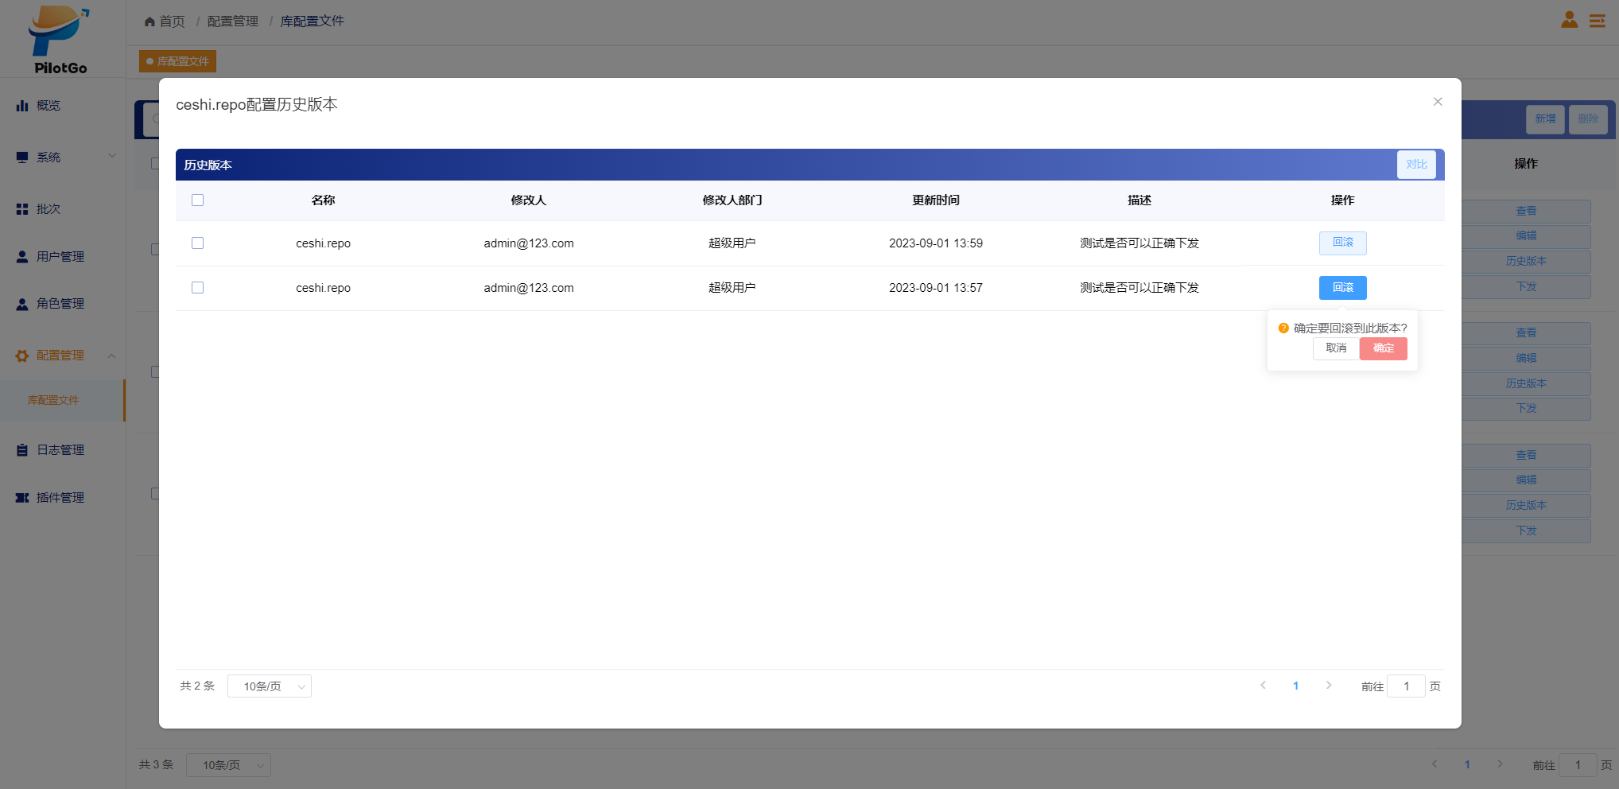Click the page number input in dialog
This screenshot has height=789, width=1619.
point(1406,686)
